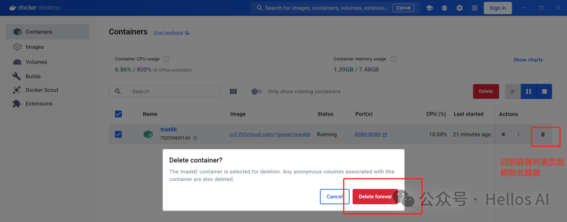Click the containers Search input field

(x=164, y=91)
